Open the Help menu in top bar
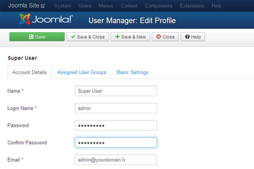 click(216, 6)
